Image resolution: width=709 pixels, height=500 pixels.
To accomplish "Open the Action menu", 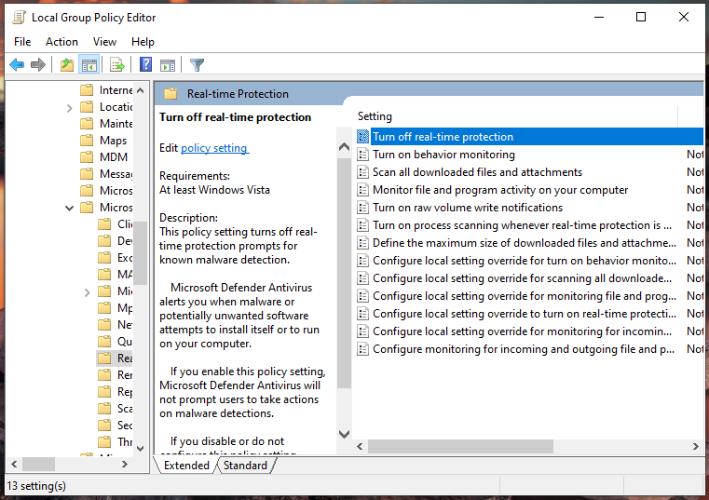I will tap(61, 42).
